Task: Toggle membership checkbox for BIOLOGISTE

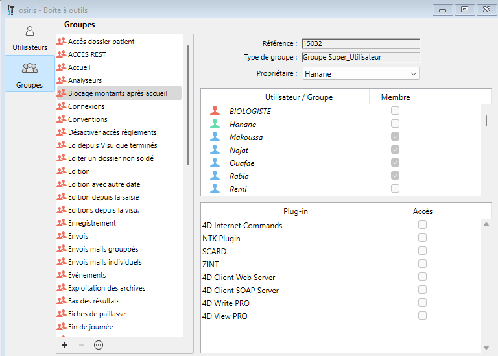Action: 395,111
